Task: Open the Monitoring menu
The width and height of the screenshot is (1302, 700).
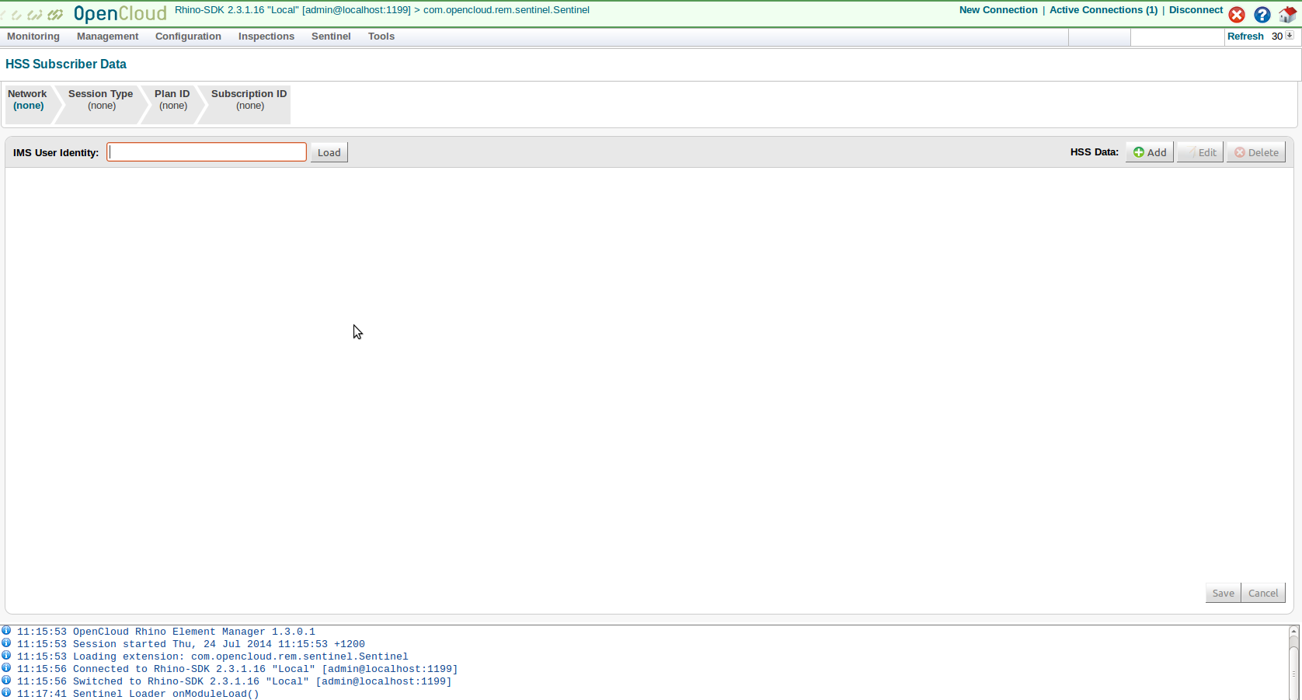Action: pyautogui.click(x=33, y=37)
